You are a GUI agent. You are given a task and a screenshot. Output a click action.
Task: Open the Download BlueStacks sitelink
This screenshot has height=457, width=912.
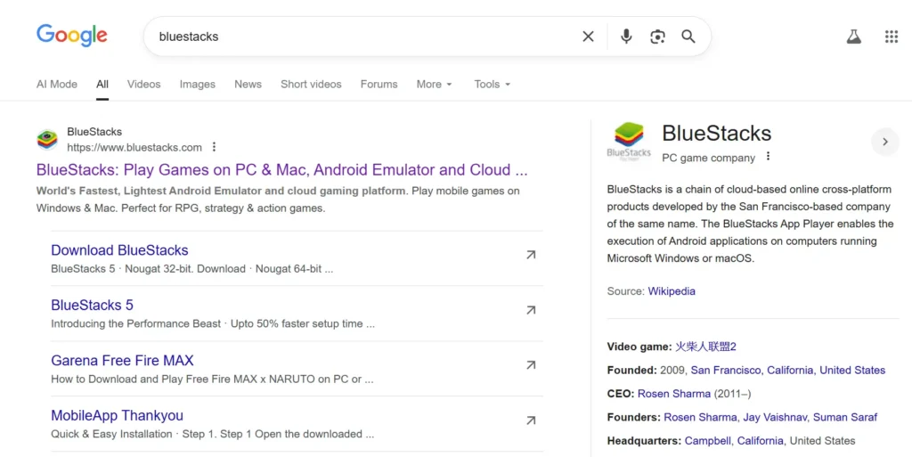tap(119, 250)
